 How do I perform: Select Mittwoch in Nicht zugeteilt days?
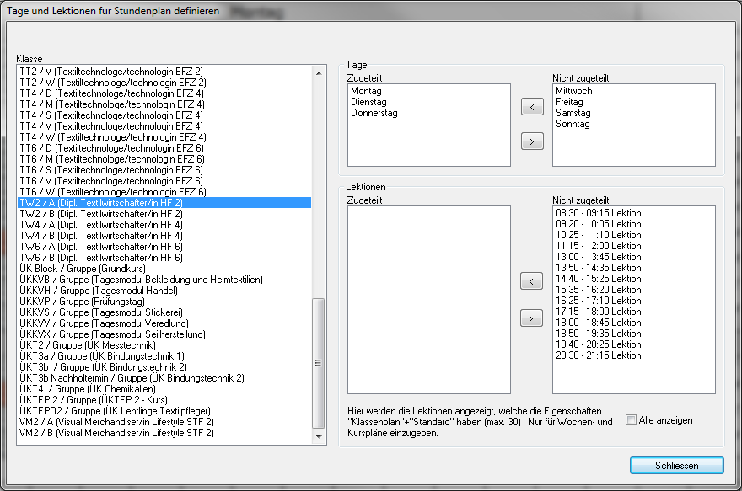pyautogui.click(x=573, y=91)
